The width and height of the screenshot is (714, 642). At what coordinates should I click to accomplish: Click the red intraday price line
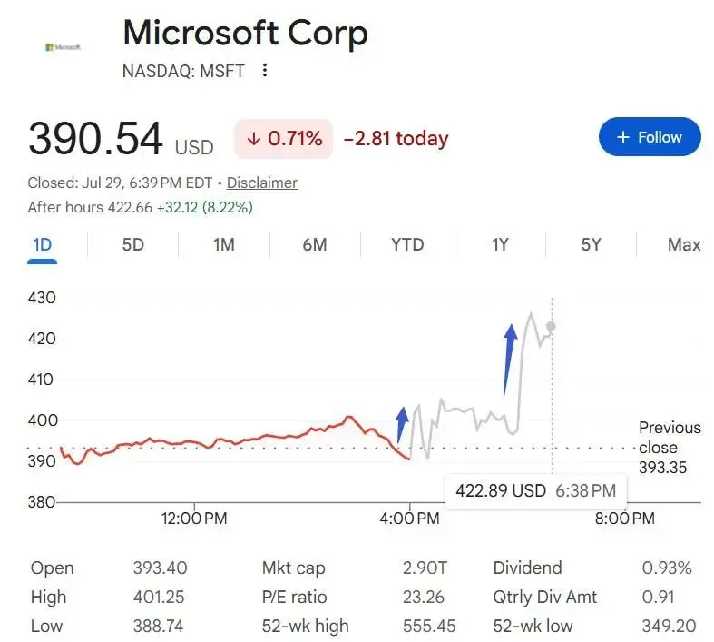235,440
